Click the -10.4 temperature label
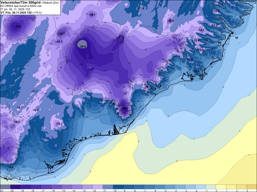 [196, 71]
